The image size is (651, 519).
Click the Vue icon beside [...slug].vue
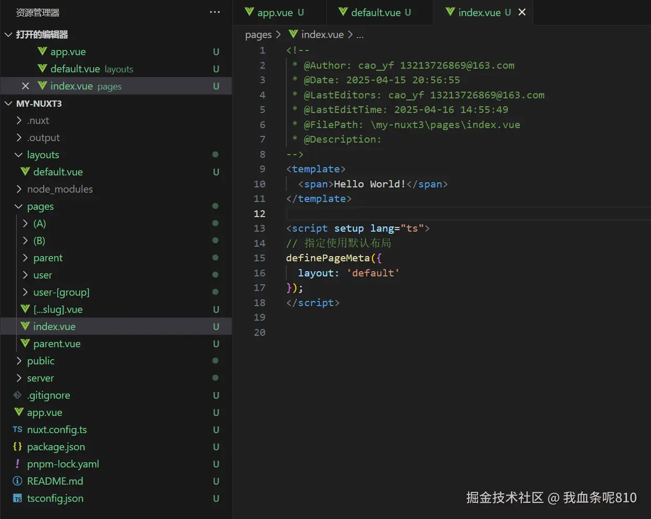(x=25, y=309)
